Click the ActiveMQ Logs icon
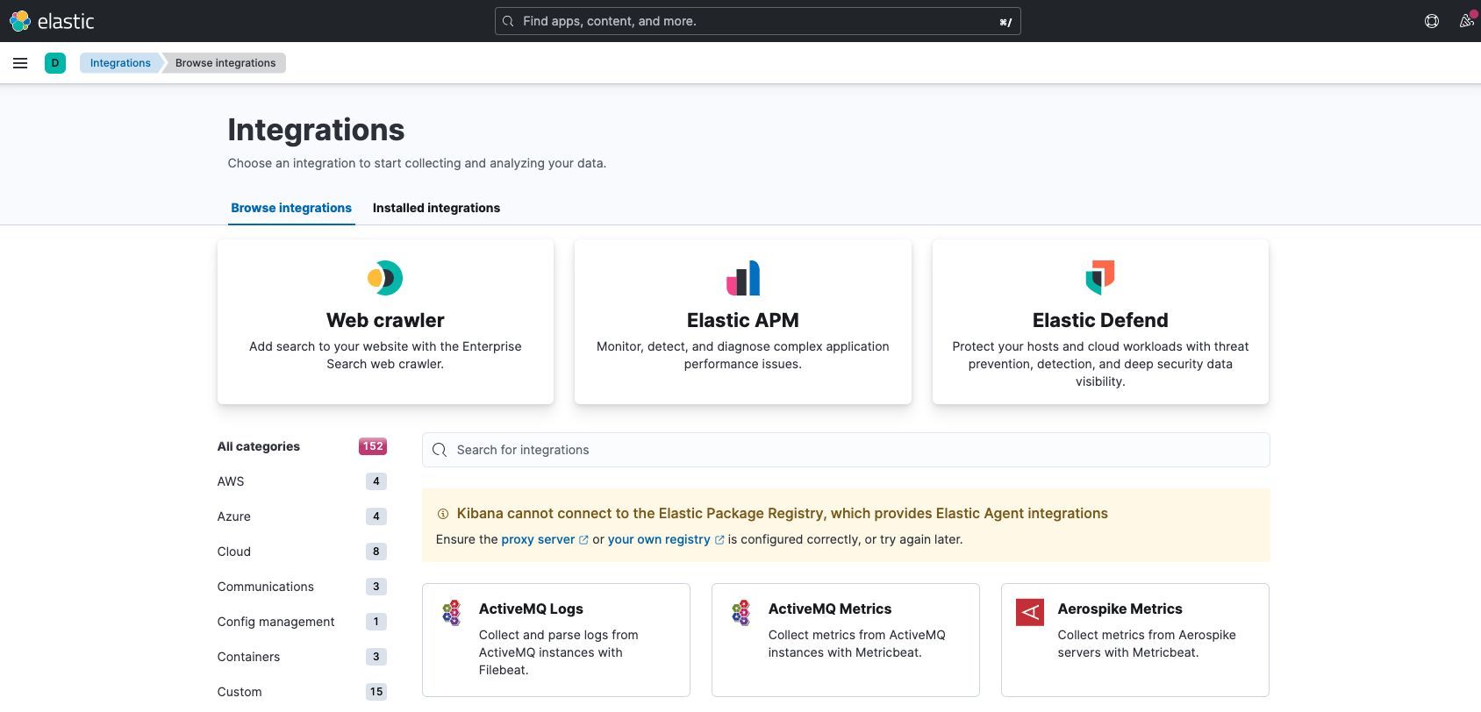The width and height of the screenshot is (1481, 712). click(451, 612)
